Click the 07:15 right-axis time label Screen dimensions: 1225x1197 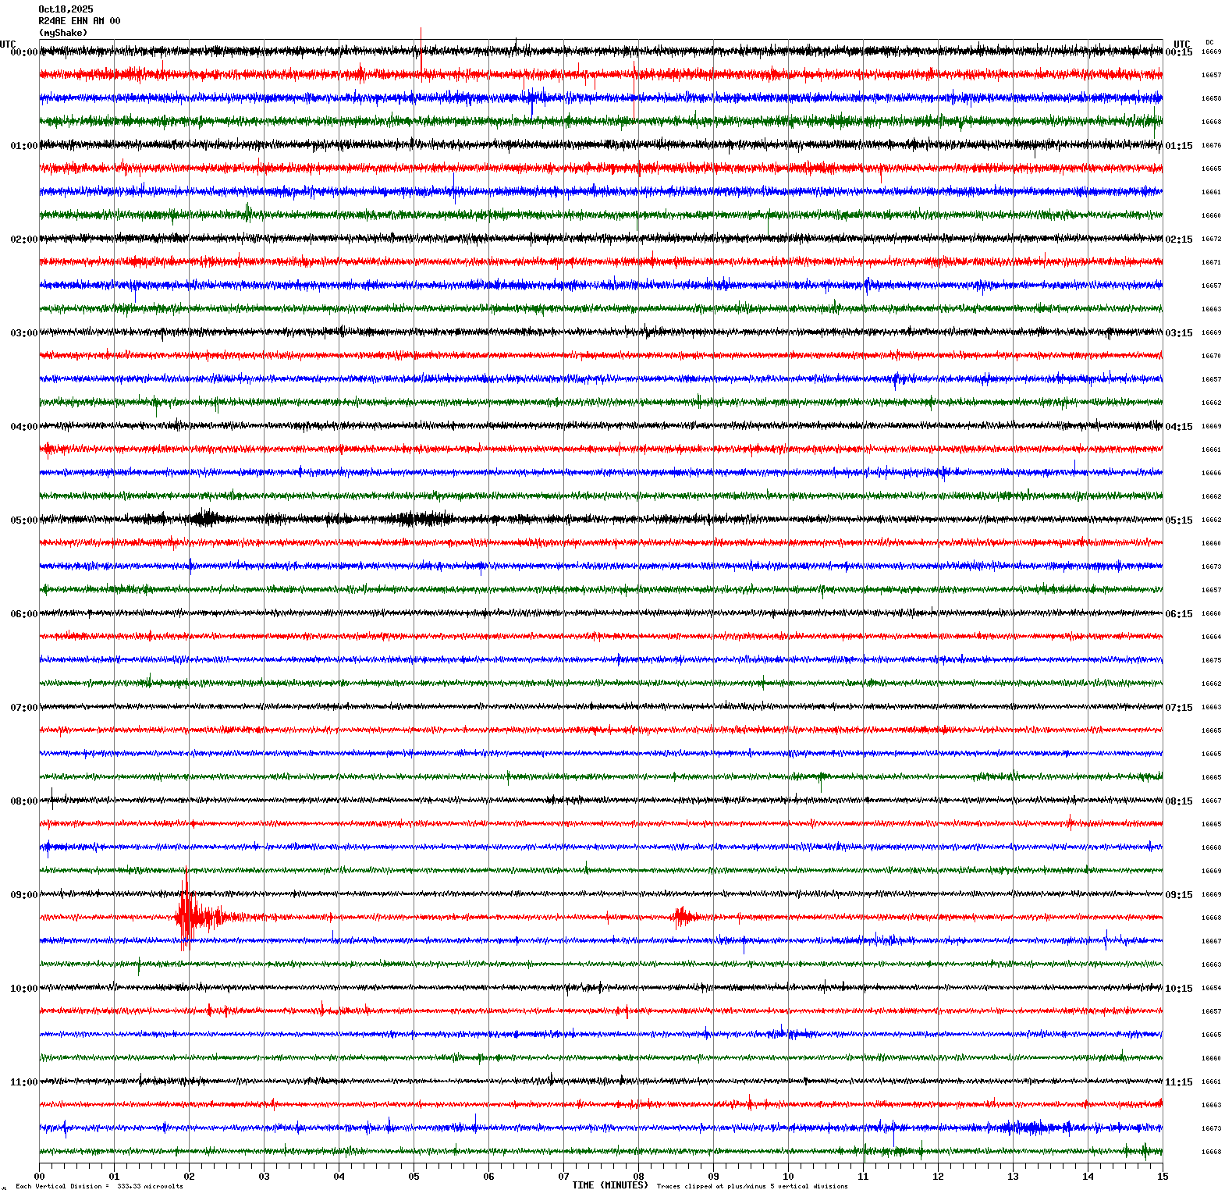point(1179,708)
